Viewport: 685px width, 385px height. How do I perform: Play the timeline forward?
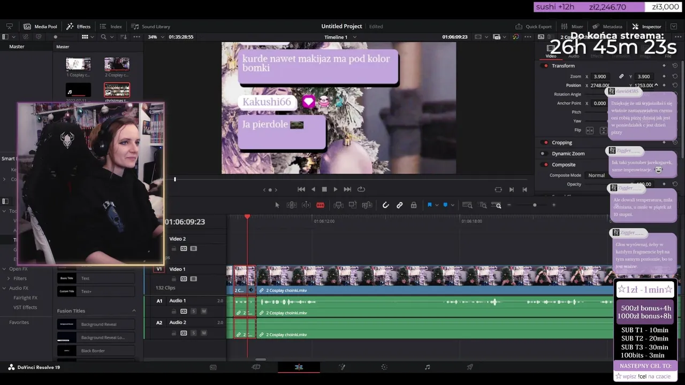point(336,189)
